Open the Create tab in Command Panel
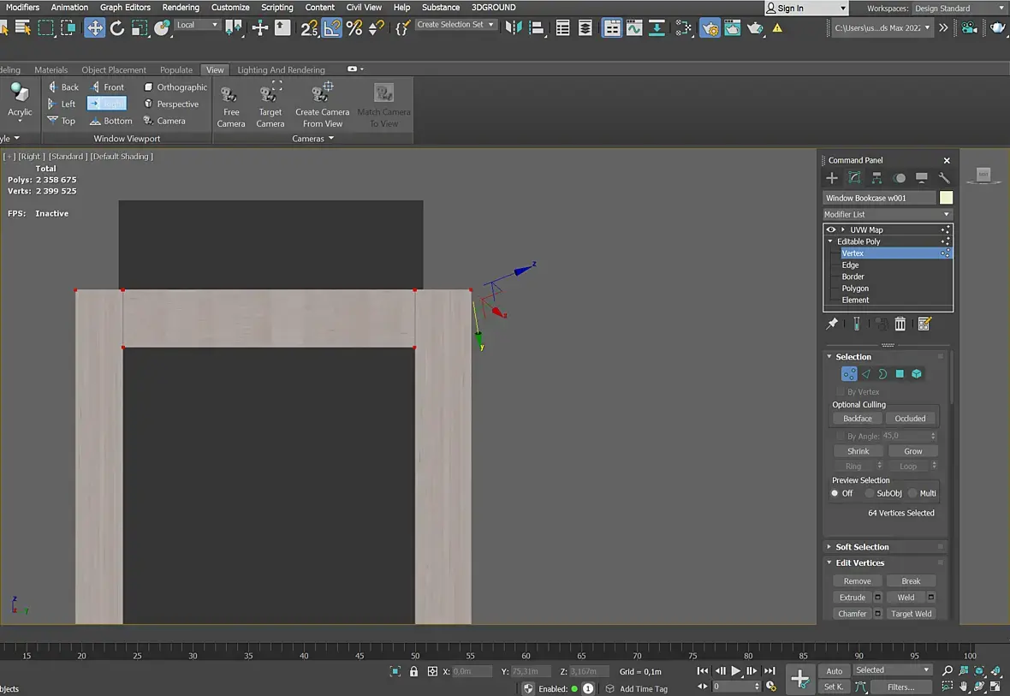 (831, 178)
